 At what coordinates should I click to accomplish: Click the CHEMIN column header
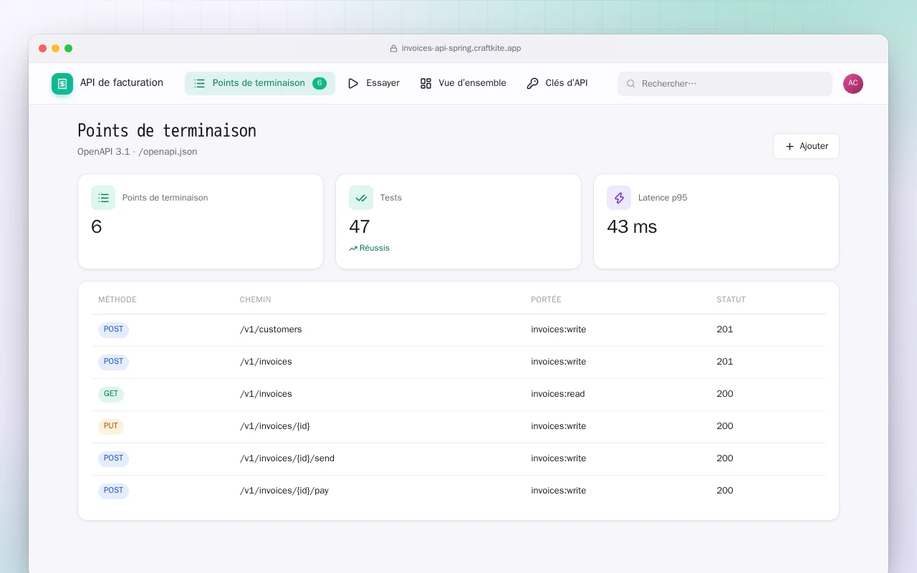click(x=256, y=299)
